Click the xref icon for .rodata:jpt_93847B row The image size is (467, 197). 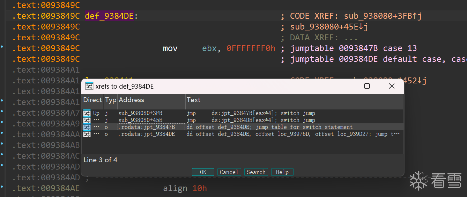click(x=87, y=127)
